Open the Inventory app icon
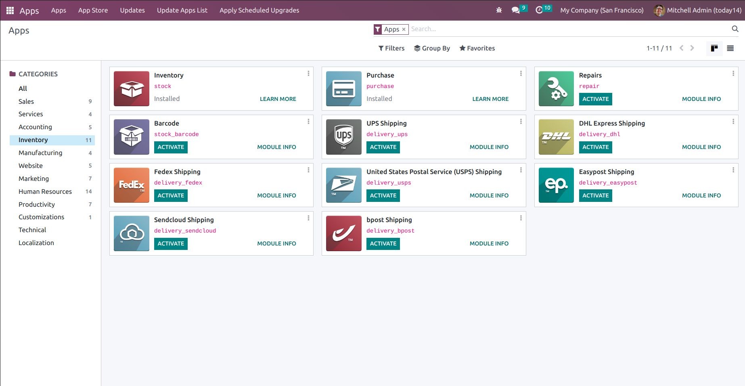The width and height of the screenshot is (745, 386). 131,88
